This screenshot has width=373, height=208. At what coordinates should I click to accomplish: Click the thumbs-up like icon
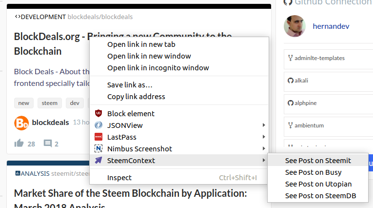click(x=20, y=143)
